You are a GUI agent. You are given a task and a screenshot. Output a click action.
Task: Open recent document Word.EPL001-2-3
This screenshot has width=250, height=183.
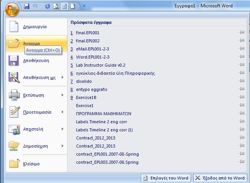click(93, 57)
